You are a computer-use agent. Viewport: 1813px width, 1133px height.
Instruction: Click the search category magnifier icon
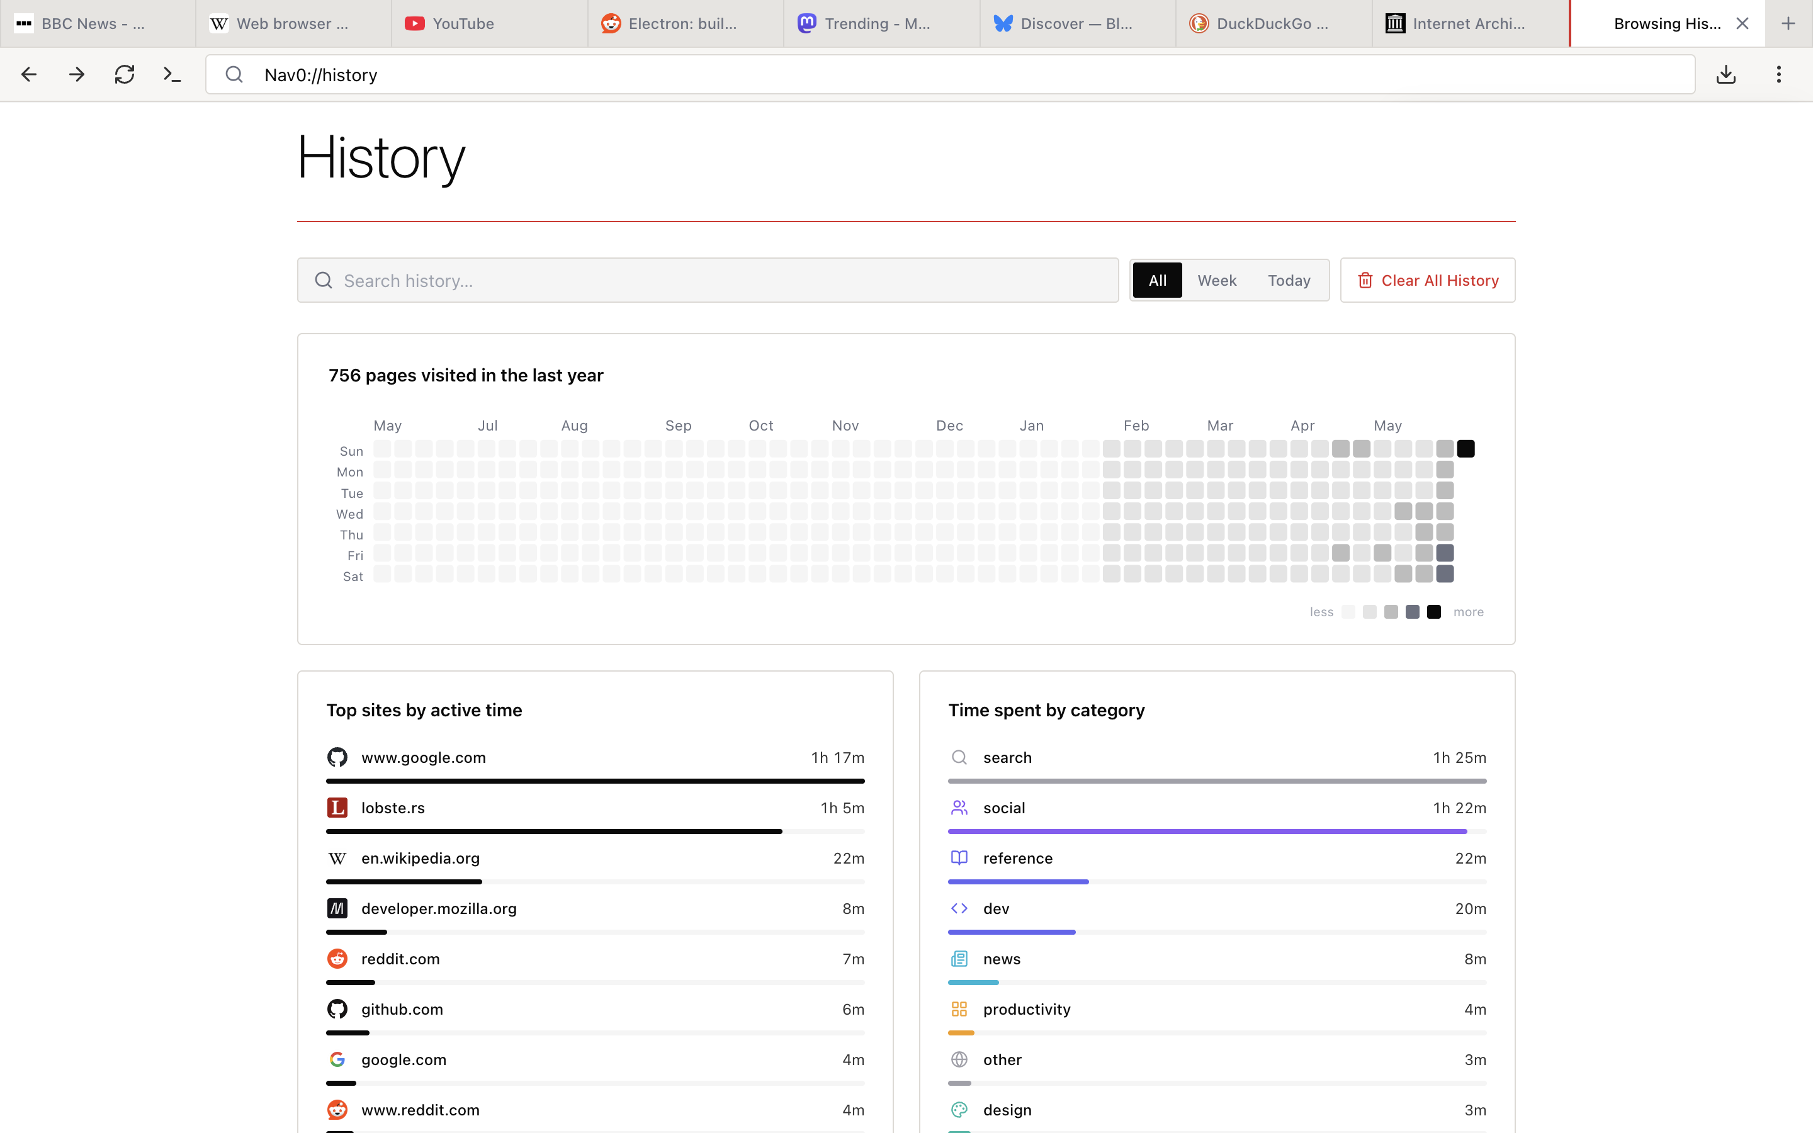click(959, 757)
